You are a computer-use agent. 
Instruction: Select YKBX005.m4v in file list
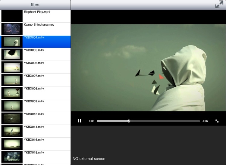point(35,54)
